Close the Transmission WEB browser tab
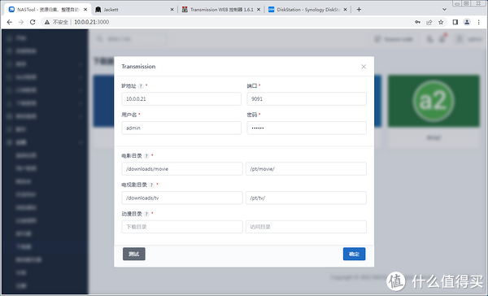The image size is (488, 296). tap(259, 10)
